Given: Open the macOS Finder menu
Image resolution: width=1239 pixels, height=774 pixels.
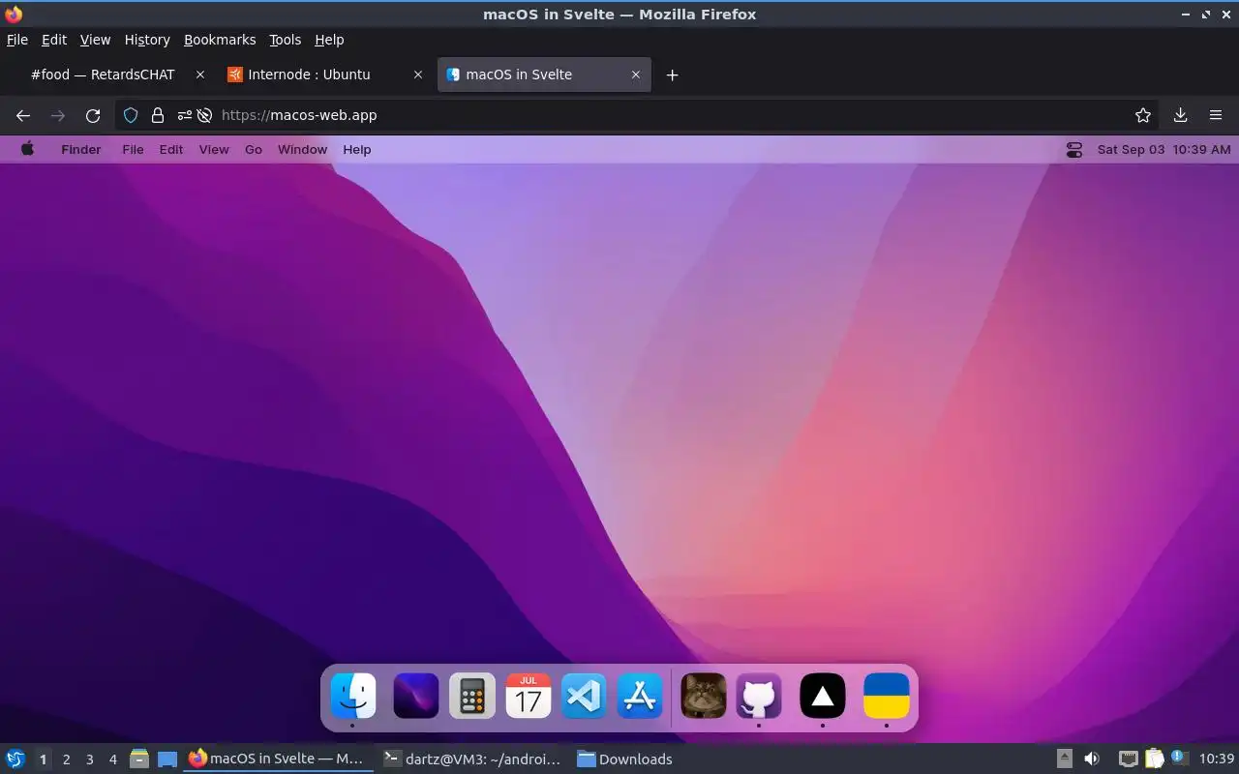Looking at the screenshot, I should (81, 150).
